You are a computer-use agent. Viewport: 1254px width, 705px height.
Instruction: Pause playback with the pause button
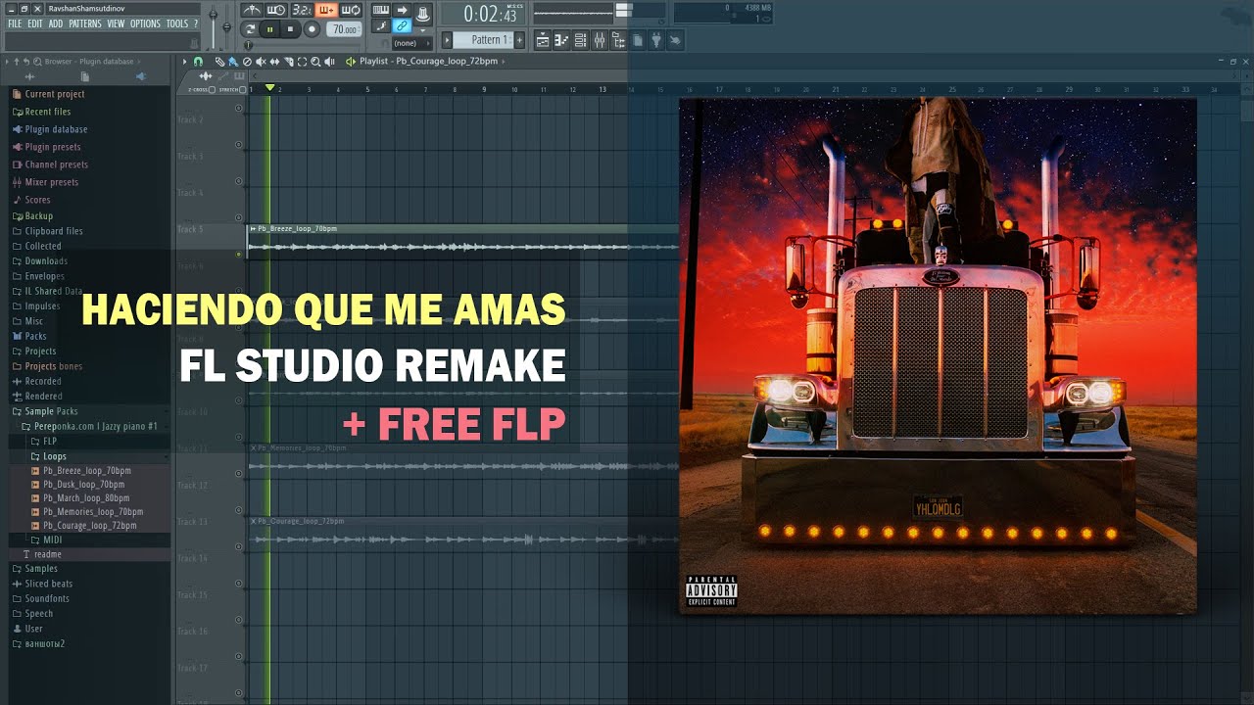tap(269, 29)
